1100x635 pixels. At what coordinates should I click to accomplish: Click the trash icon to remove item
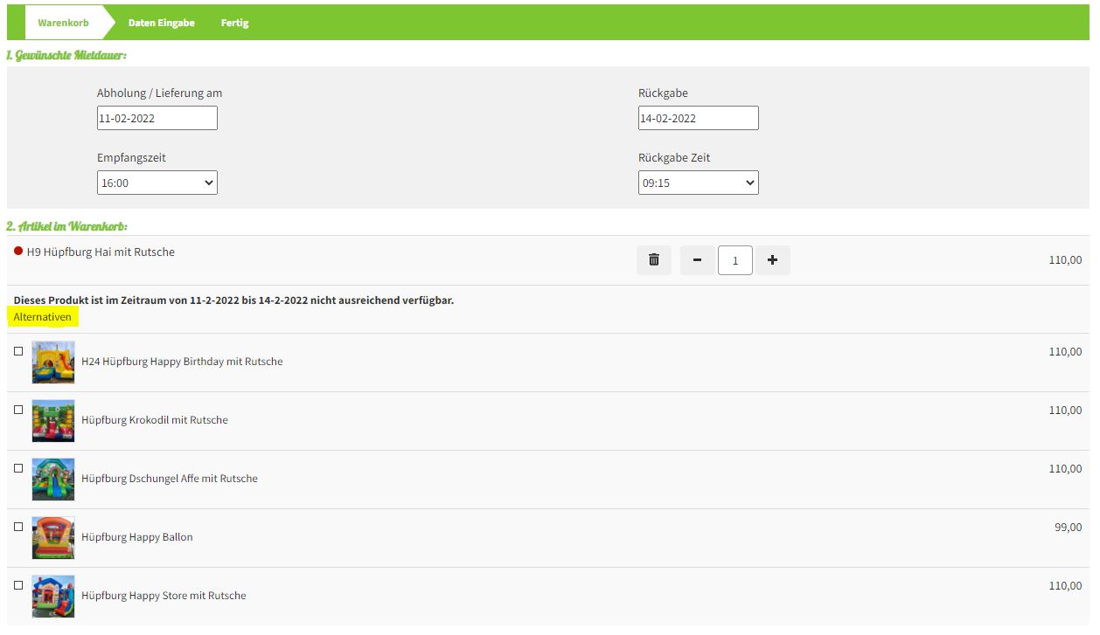653,260
